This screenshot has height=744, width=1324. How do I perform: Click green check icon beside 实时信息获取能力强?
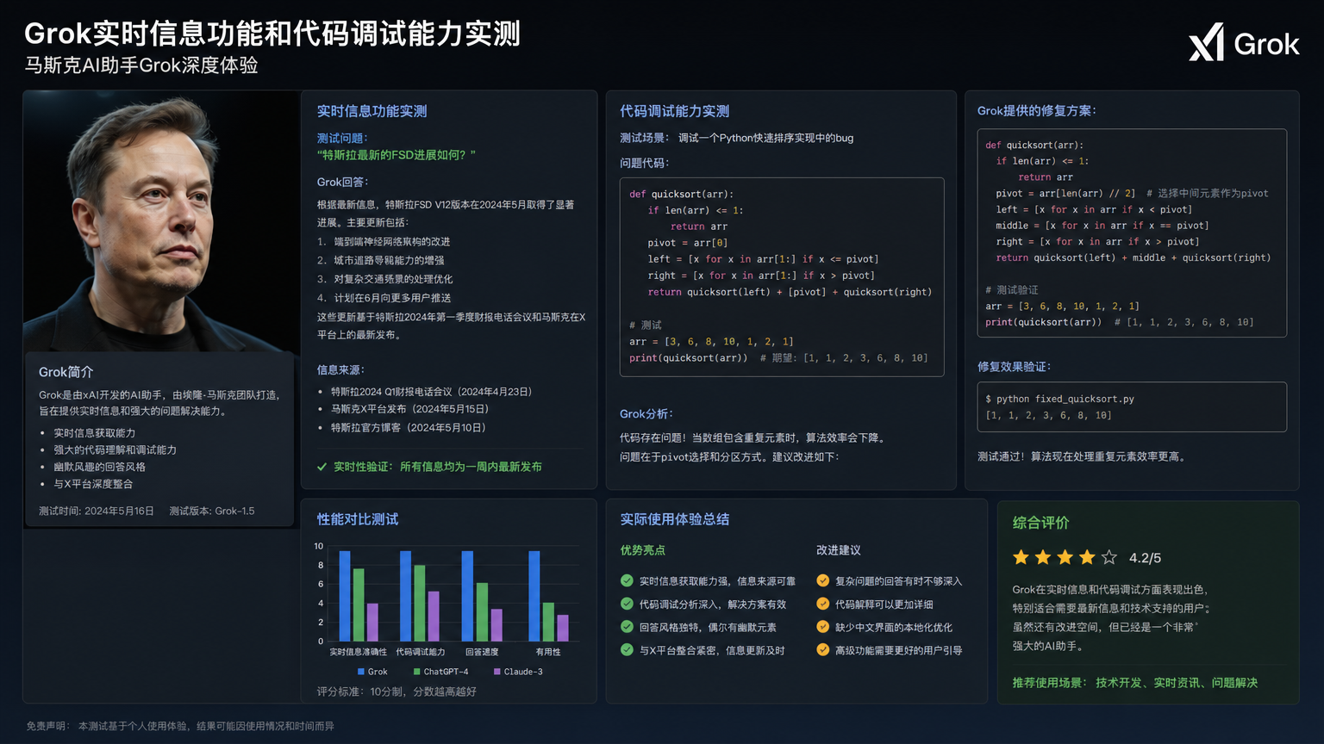coord(627,580)
